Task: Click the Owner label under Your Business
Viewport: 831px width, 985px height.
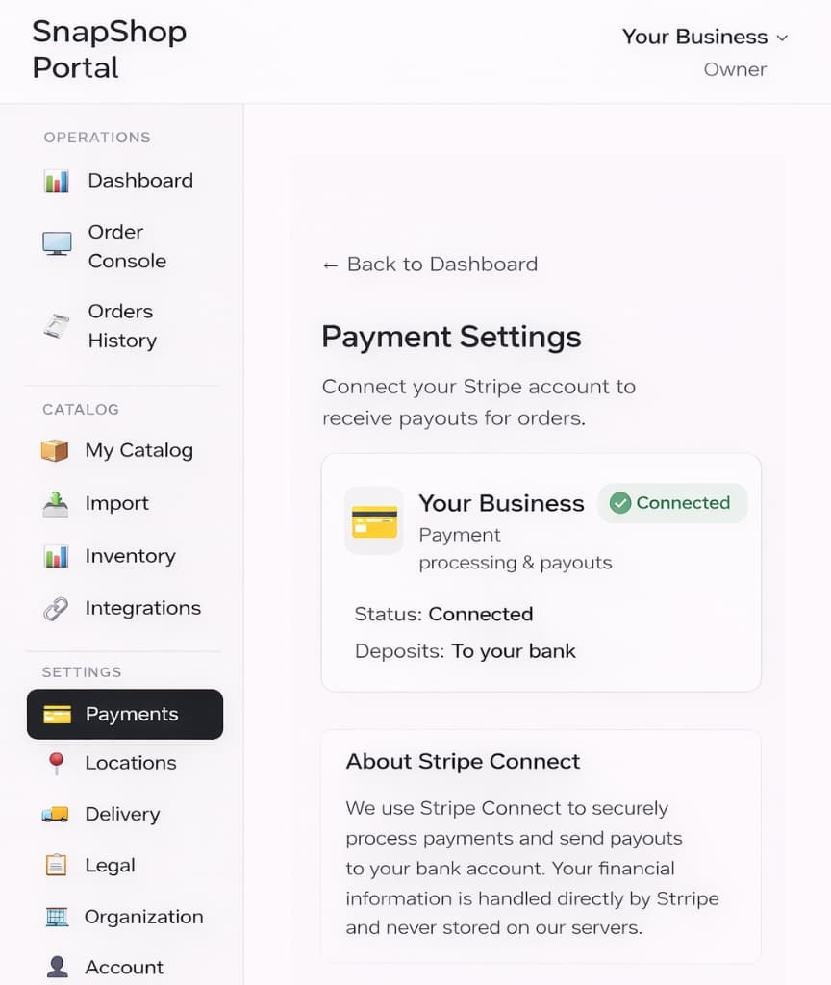Action: [x=735, y=68]
